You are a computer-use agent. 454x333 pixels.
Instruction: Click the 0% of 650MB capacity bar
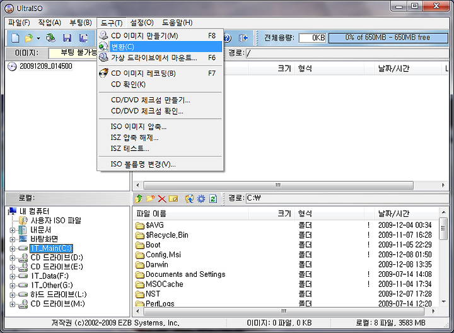coord(388,38)
